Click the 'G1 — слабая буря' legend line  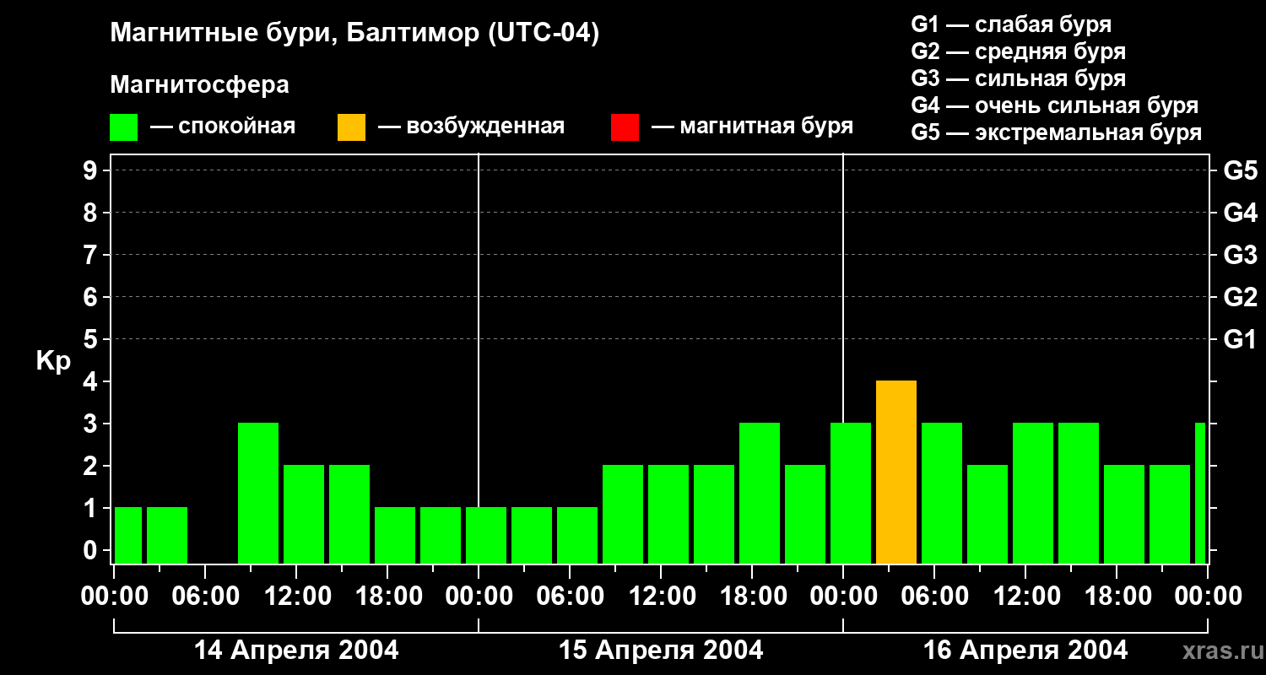(x=1011, y=24)
